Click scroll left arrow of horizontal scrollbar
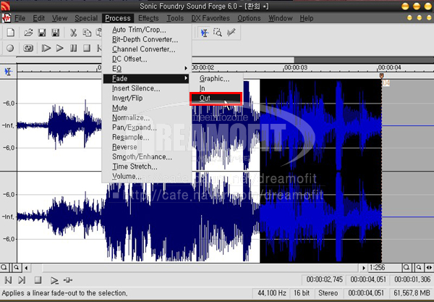The height and width of the screenshot is (302, 434). click(27, 268)
